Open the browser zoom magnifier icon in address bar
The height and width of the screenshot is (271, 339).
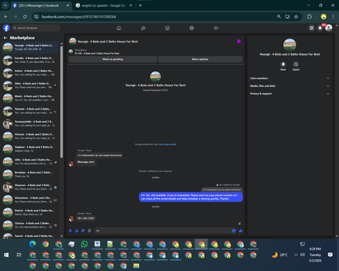tap(279, 17)
